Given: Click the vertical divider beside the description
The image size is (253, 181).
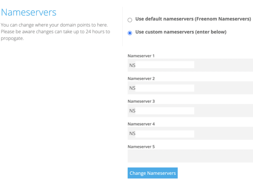Looking at the screenshot, I should (123, 26).
